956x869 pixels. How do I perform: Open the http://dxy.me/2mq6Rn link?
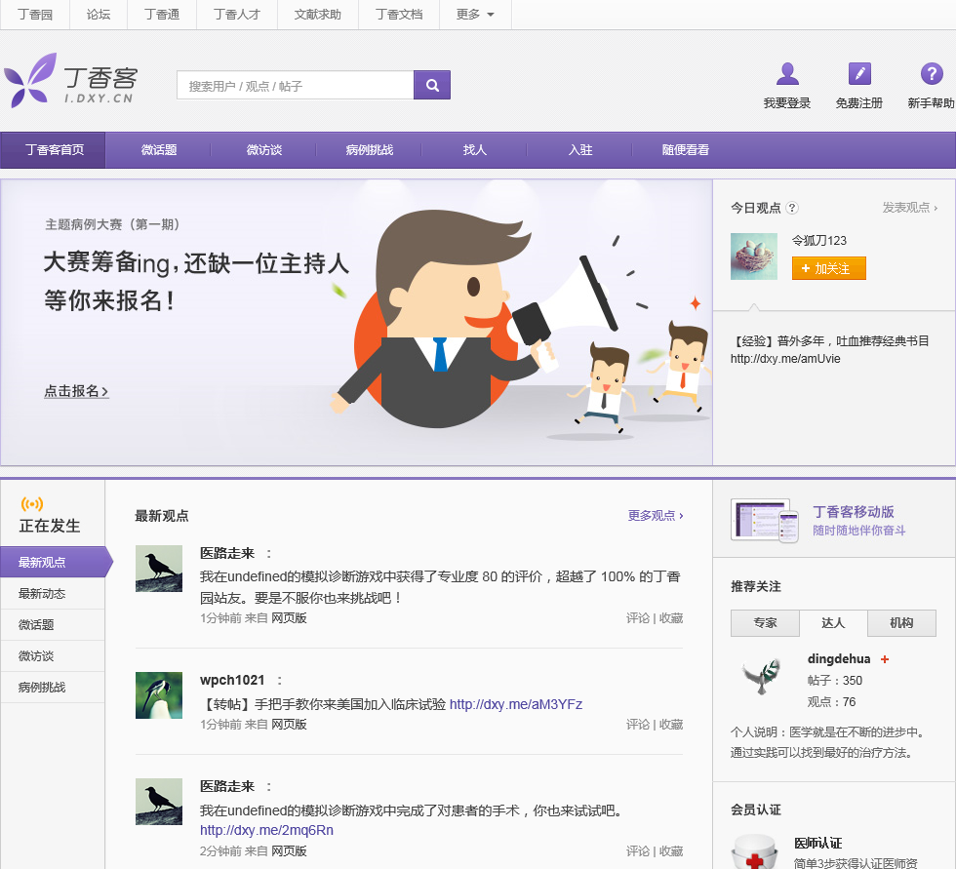coord(266,830)
